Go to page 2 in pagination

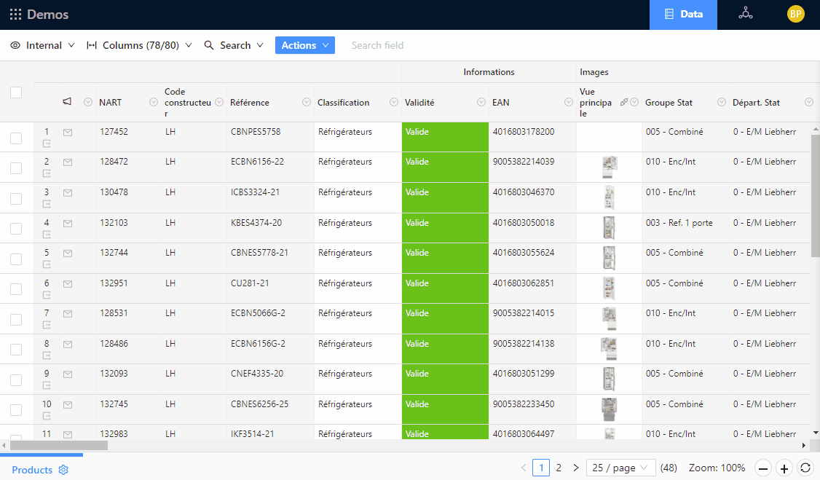(559, 468)
